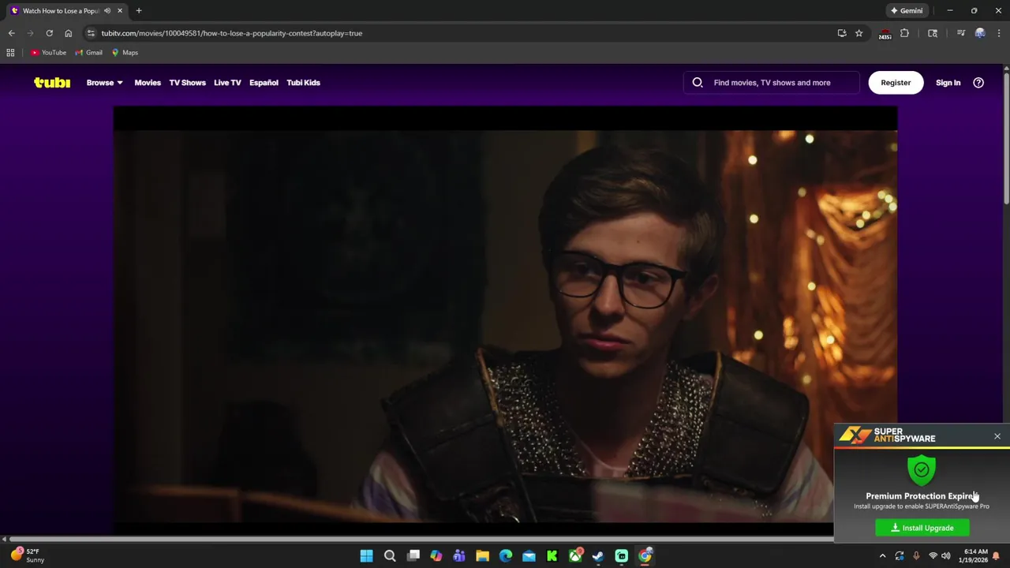Click the video player area
1010x568 pixels.
coord(505,319)
